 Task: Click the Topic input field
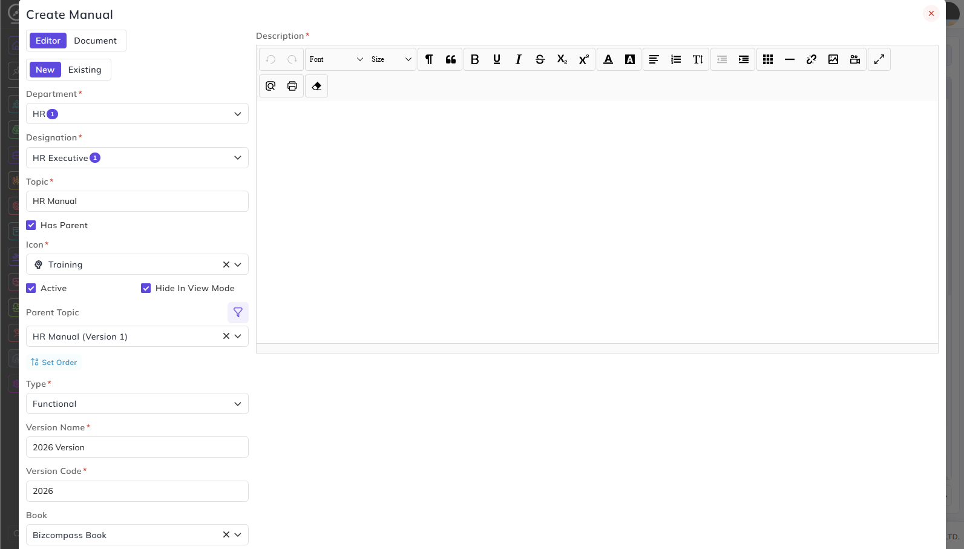[x=137, y=202]
